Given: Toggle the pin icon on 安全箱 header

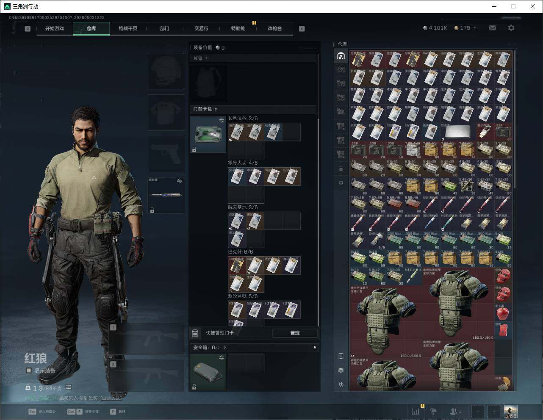Looking at the screenshot, I should 315,348.
